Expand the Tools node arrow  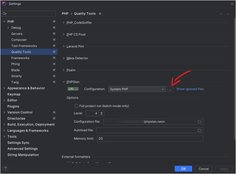(x=4, y=137)
